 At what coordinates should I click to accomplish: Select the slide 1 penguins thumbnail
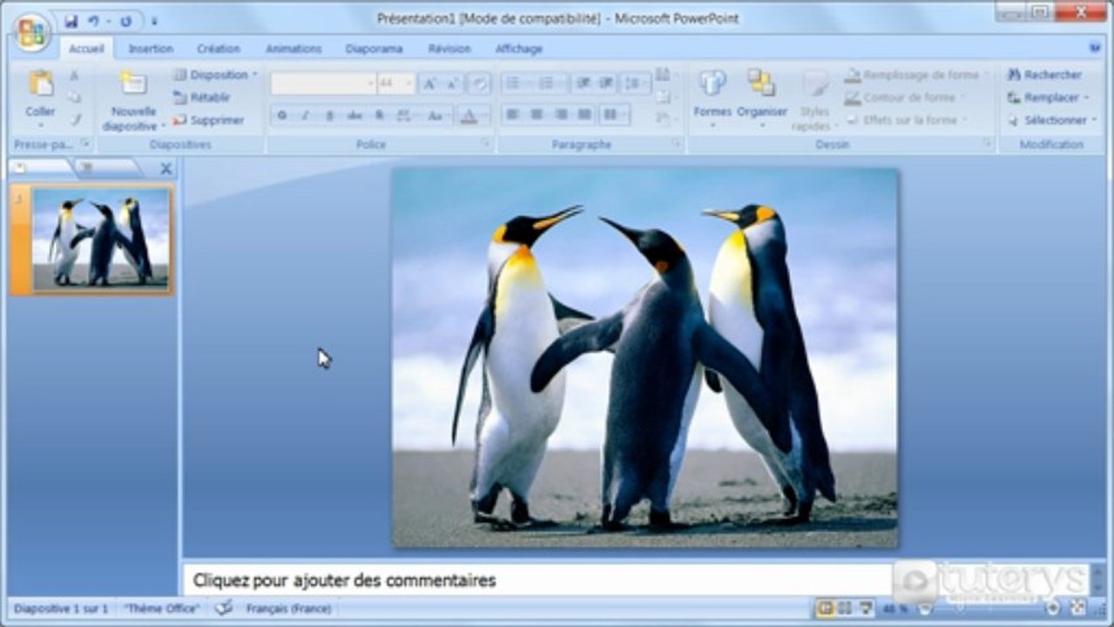101,239
